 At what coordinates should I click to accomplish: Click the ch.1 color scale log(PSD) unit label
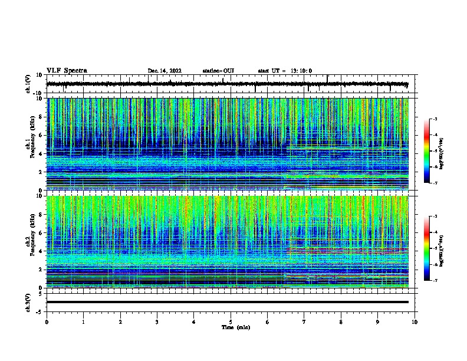(442, 154)
